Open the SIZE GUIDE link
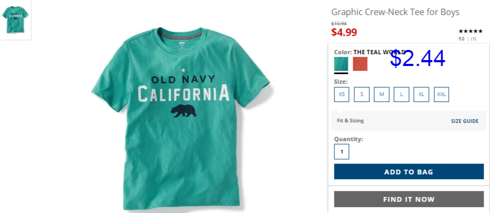The height and width of the screenshot is (213, 490). tap(464, 121)
